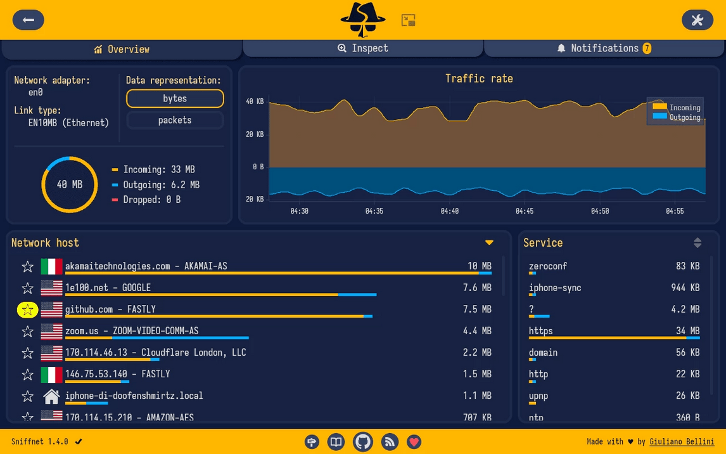Switch to the Inspect tab
Viewport: 726px width, 454px height.
point(363,48)
